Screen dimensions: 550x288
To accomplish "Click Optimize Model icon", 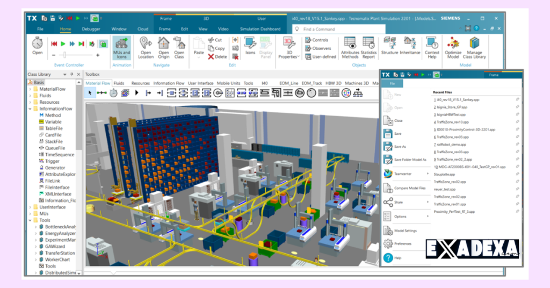I will [453, 47].
